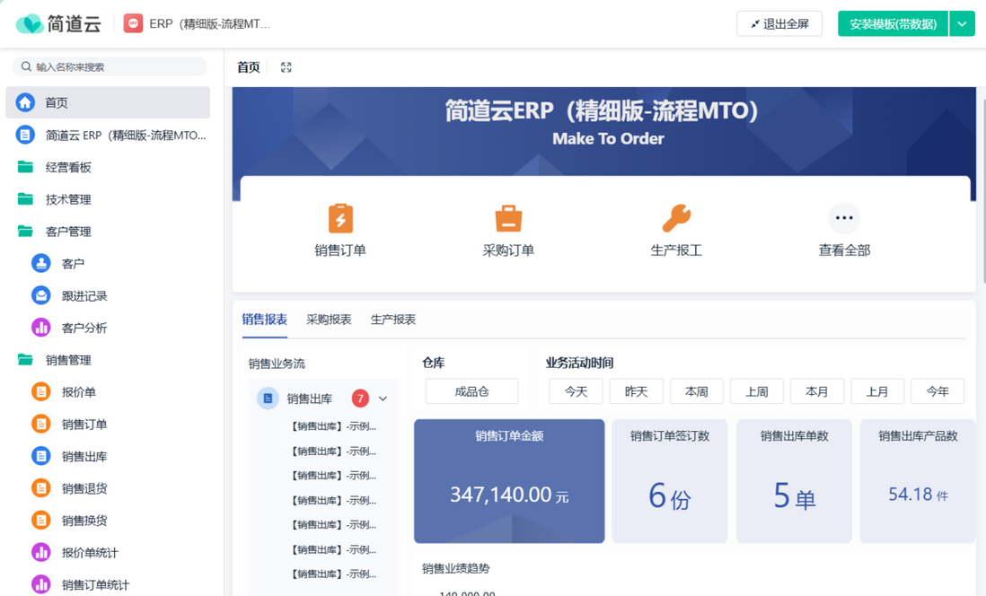Click the sidebar 销售出库 blue icon
986x596 pixels.
[x=41, y=456]
